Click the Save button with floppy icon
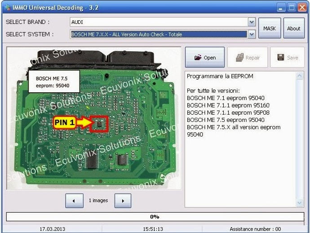This screenshot has height=233, width=310. click(288, 58)
